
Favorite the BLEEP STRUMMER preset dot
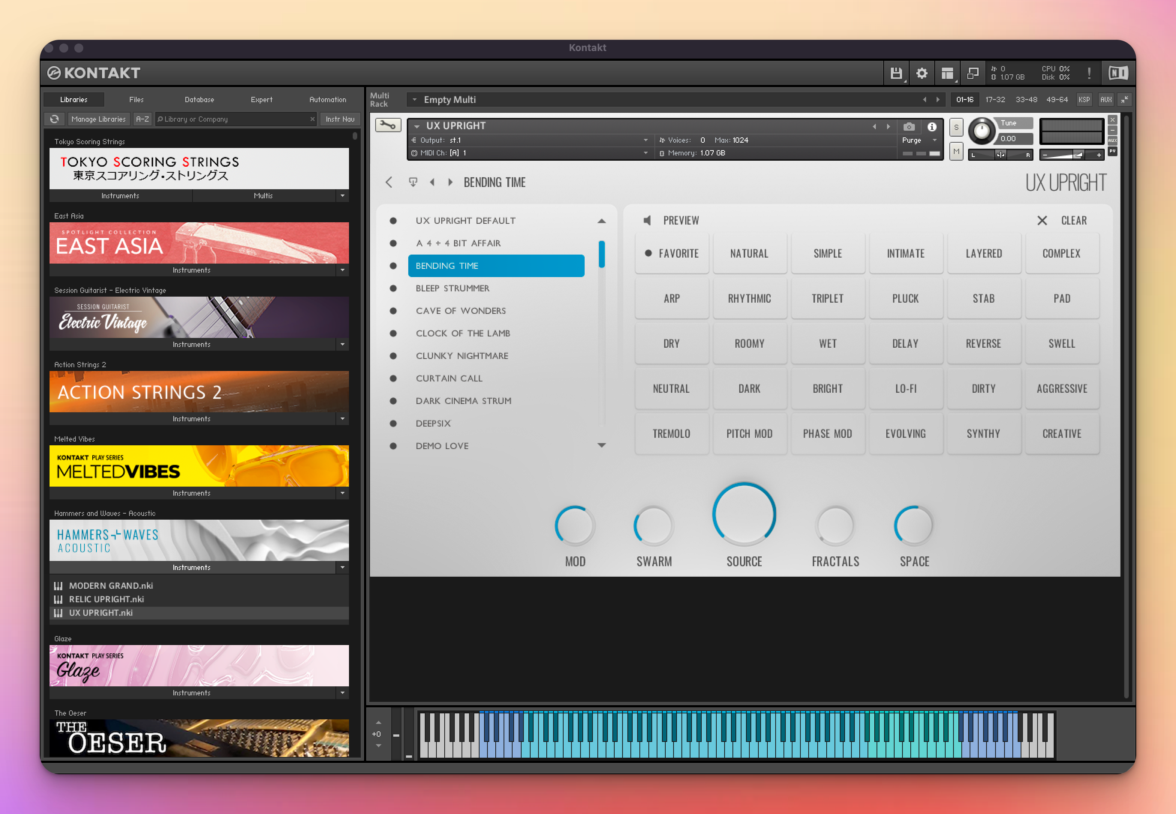coord(393,288)
